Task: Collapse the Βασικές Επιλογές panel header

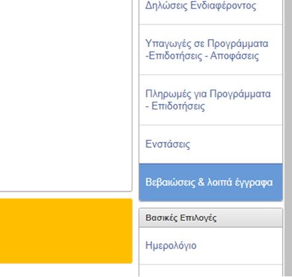Action: (211, 218)
